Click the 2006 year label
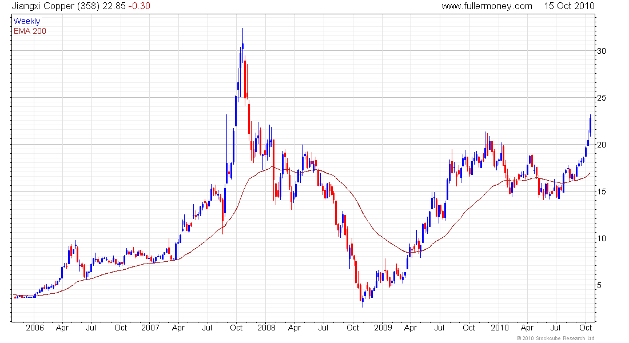Image resolution: width=629 pixels, height=343 pixels. tap(35, 328)
